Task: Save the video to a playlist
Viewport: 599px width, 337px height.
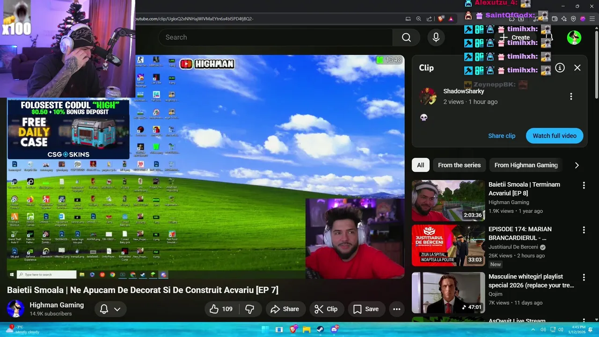Action: (366, 309)
